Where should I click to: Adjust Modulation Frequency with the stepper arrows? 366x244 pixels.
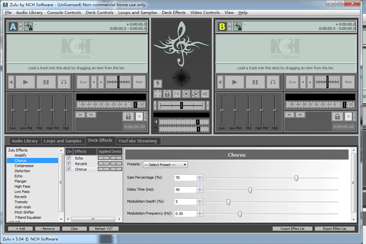point(200,213)
